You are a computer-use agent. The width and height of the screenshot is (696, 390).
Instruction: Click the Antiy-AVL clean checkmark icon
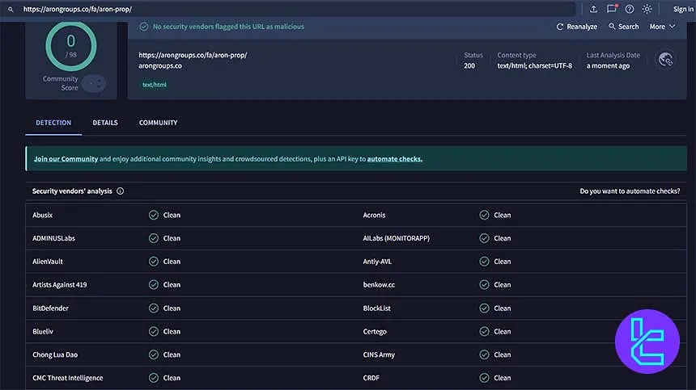tap(484, 262)
